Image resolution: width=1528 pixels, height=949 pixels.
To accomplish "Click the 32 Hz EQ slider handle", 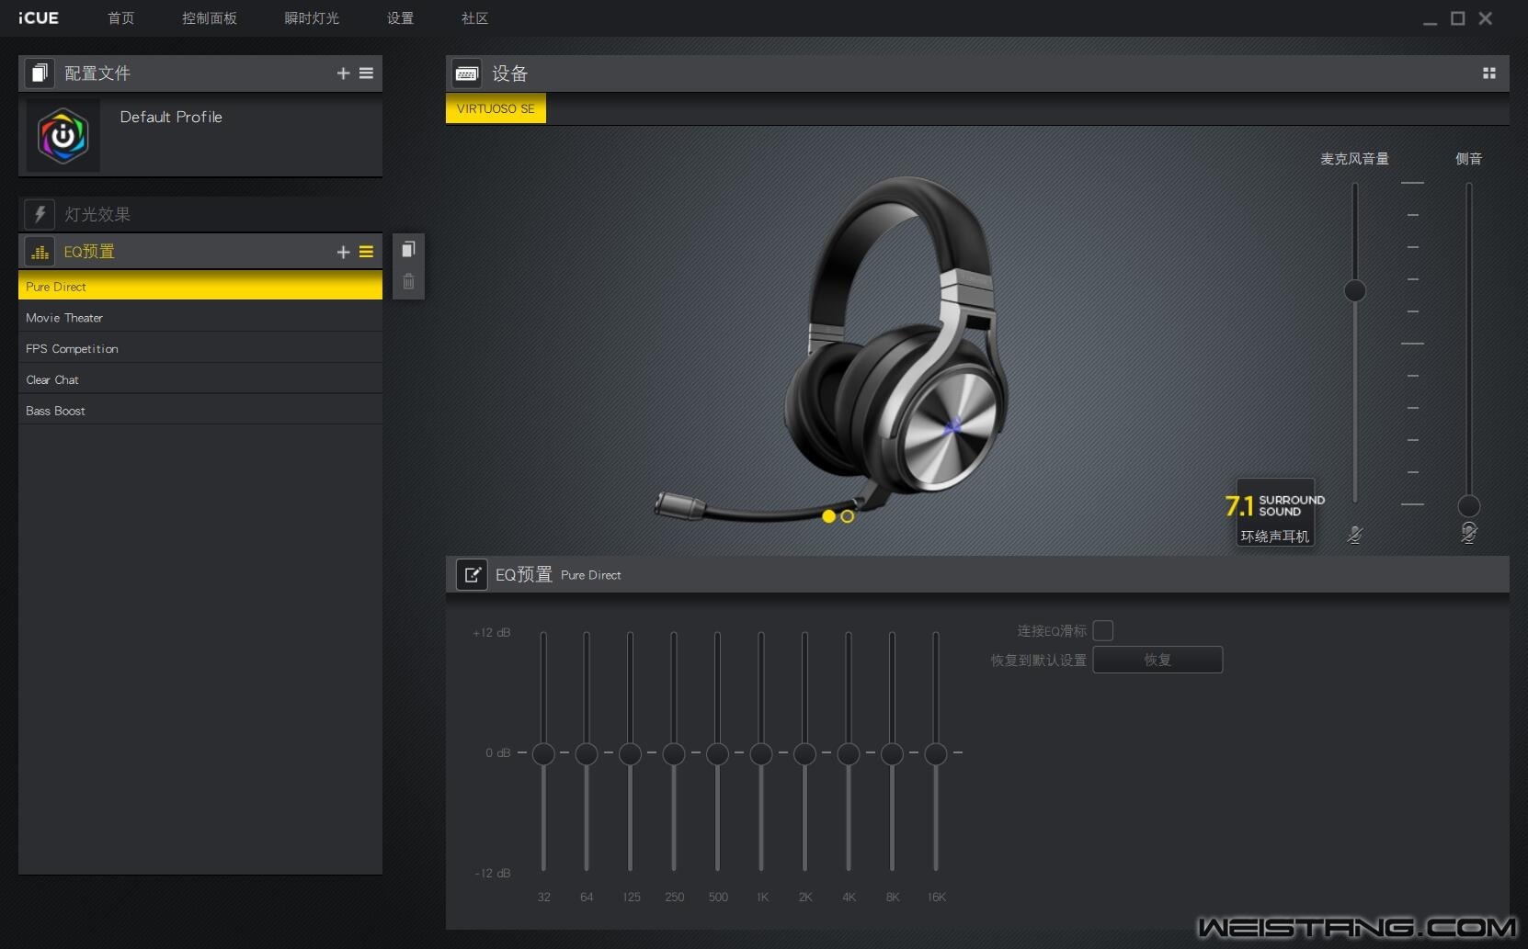I will coord(543,754).
